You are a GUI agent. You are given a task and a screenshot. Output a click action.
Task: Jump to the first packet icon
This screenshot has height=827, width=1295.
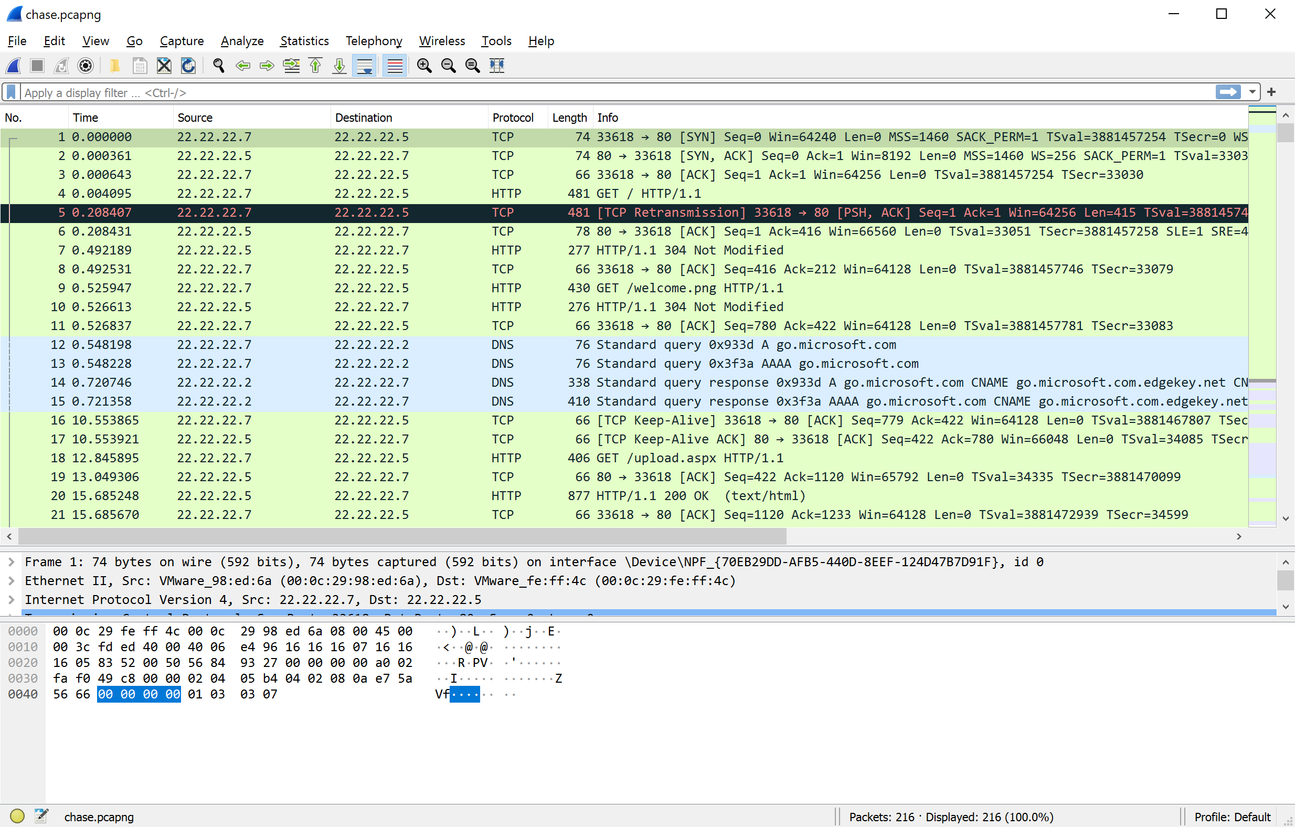316,66
